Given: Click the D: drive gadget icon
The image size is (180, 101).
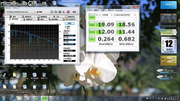Looking at the screenshot, I should point(160,77).
